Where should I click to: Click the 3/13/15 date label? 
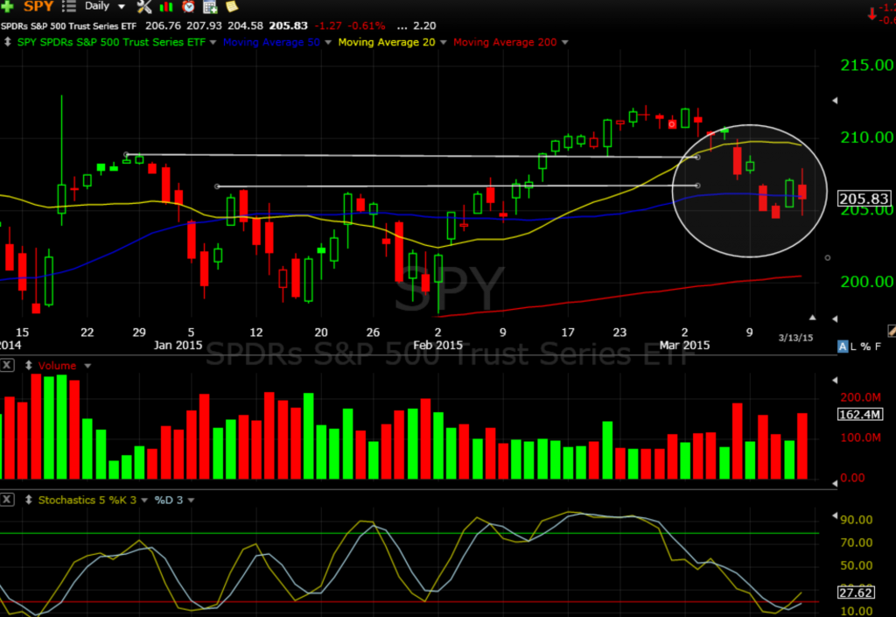click(x=795, y=338)
